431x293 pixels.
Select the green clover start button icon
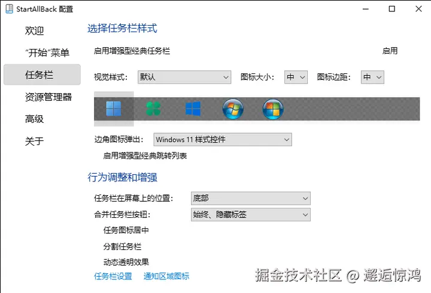pos(153,109)
